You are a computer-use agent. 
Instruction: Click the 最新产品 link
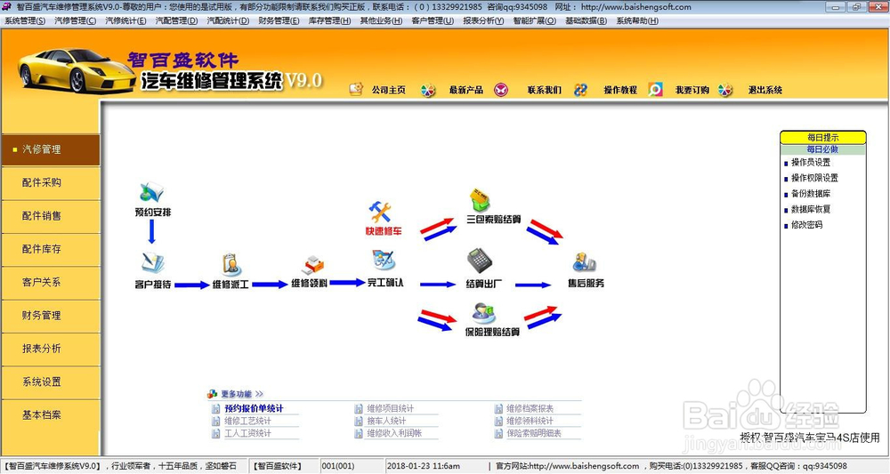[466, 90]
